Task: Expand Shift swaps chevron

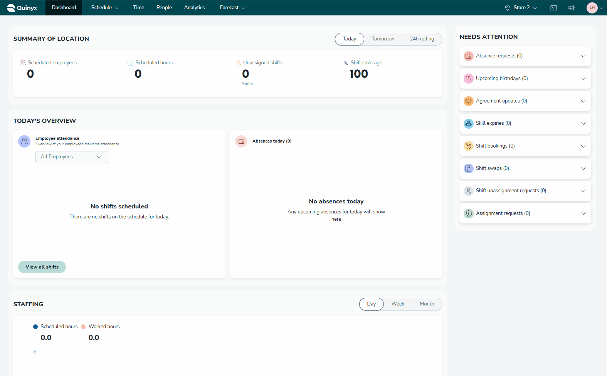Action: (x=583, y=168)
